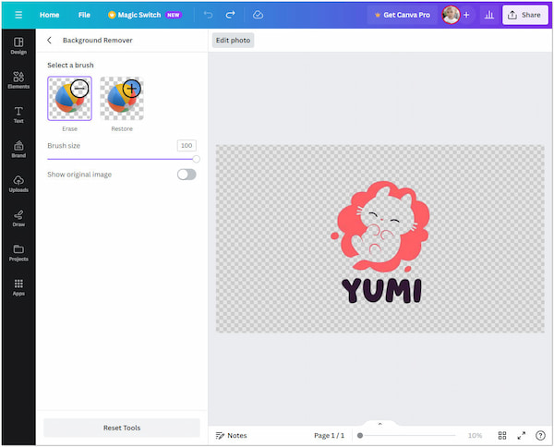
Task: Adjust the Brush size slider
Action: 196,159
